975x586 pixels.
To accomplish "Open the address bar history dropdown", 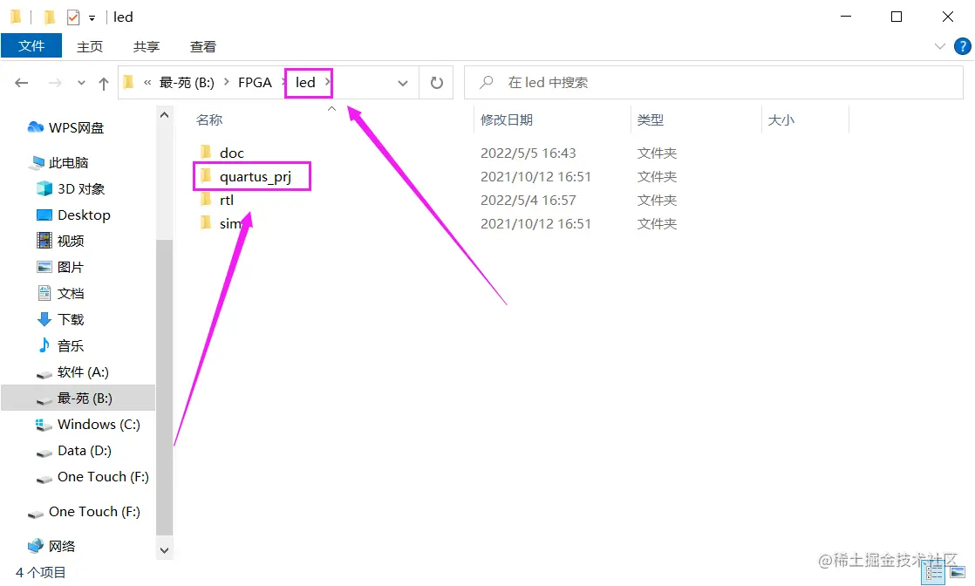I will pos(402,82).
